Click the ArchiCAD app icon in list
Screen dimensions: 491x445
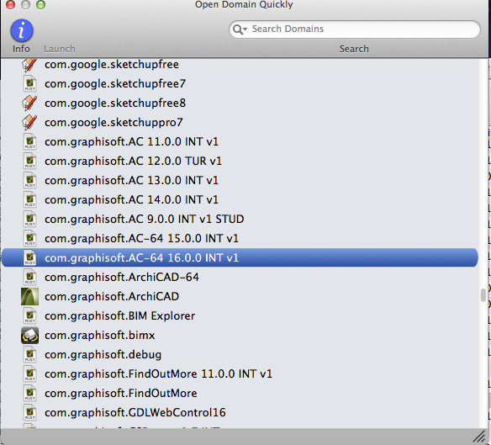pyautogui.click(x=29, y=297)
